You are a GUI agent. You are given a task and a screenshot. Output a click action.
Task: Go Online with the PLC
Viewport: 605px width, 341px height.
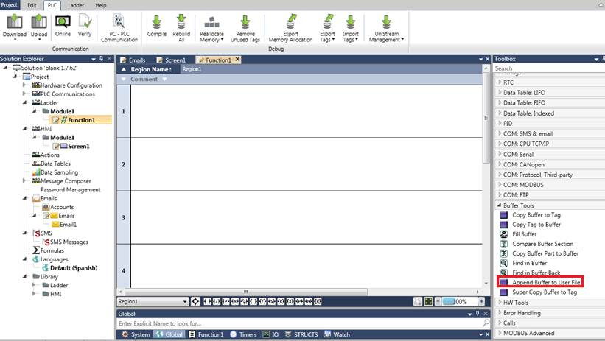[63, 26]
